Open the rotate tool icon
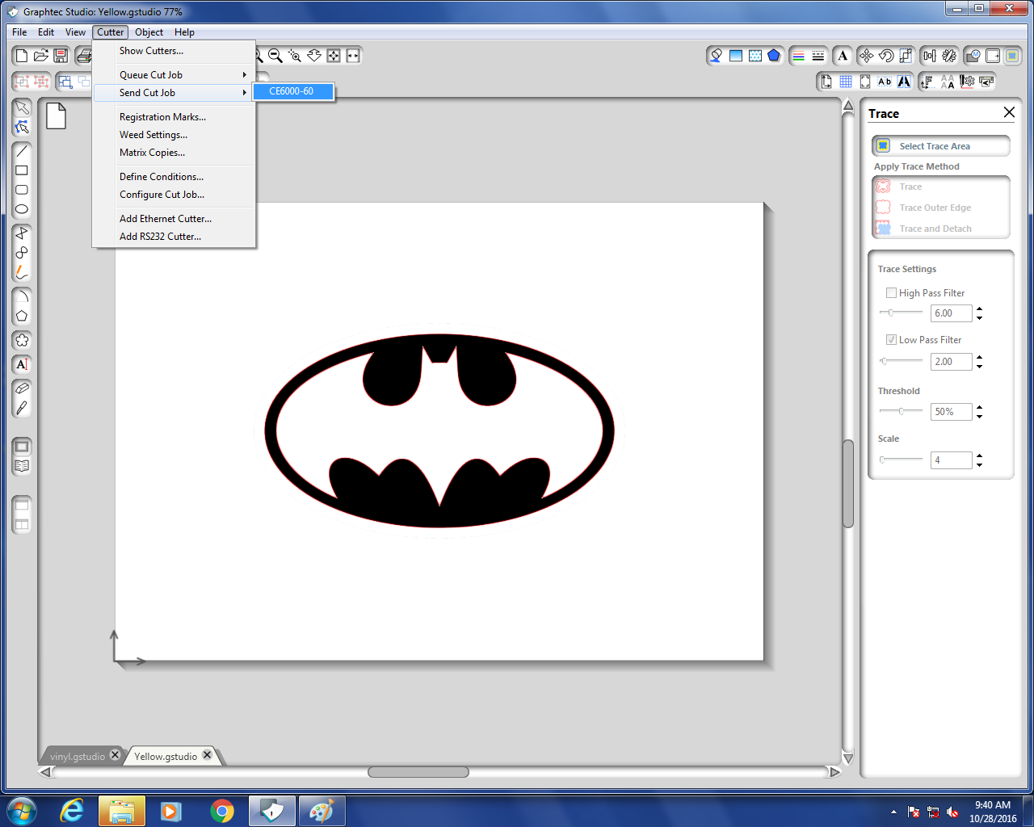Image resolution: width=1034 pixels, height=827 pixels. [886, 56]
